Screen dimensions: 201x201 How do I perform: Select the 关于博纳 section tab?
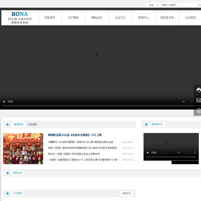click(x=18, y=193)
